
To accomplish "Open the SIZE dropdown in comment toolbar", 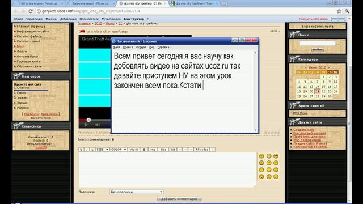I will 102,150.
